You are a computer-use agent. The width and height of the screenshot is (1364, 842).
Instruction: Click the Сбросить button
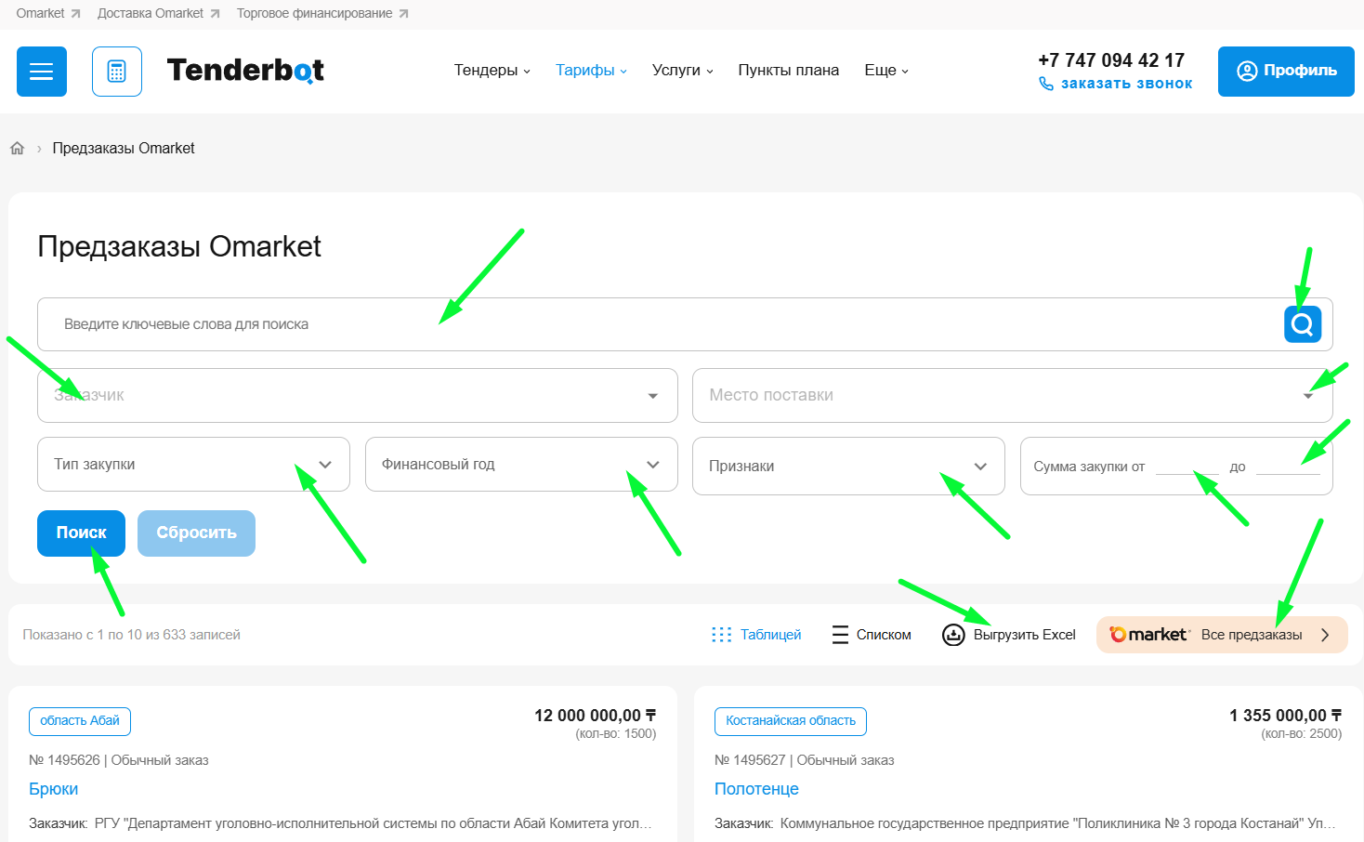[196, 533]
